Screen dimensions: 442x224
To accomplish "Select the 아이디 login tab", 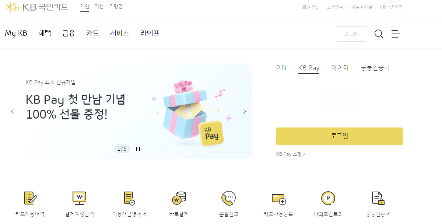I will tap(340, 68).
